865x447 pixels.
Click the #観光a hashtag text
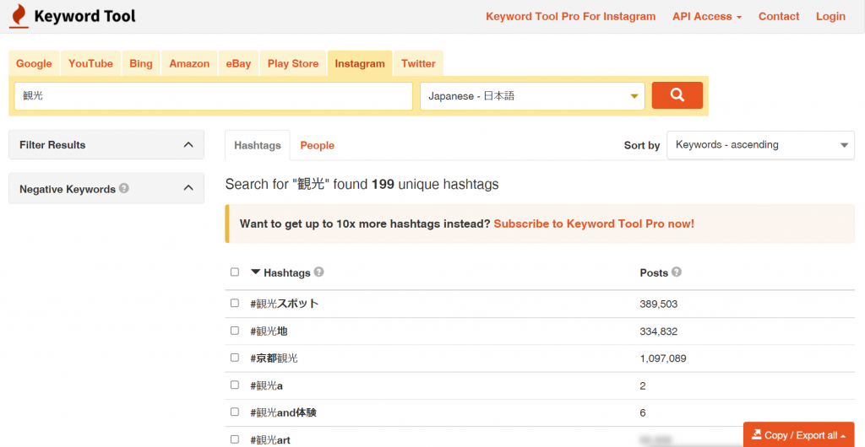[x=266, y=385]
